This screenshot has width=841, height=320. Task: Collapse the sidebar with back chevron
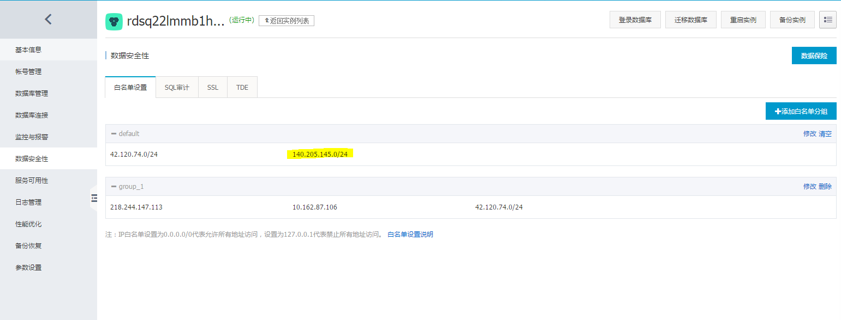coord(48,20)
